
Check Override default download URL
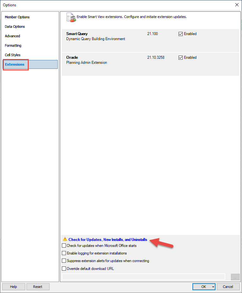tap(64, 269)
